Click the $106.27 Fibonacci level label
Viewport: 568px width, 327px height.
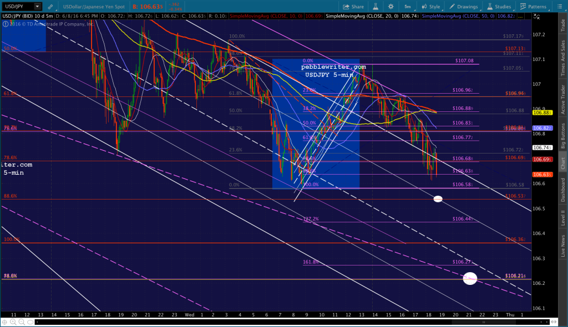coord(463,262)
